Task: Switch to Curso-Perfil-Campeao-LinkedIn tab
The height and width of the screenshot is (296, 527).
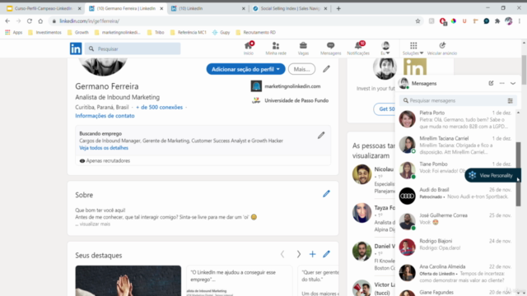Action: (44, 8)
